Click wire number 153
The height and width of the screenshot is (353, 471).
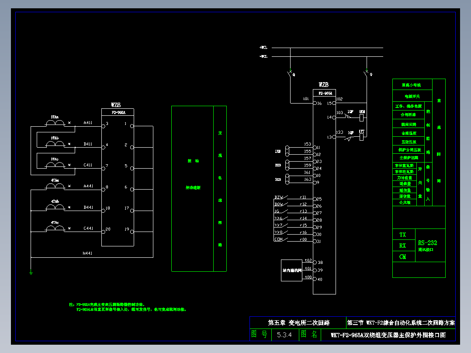(308, 144)
